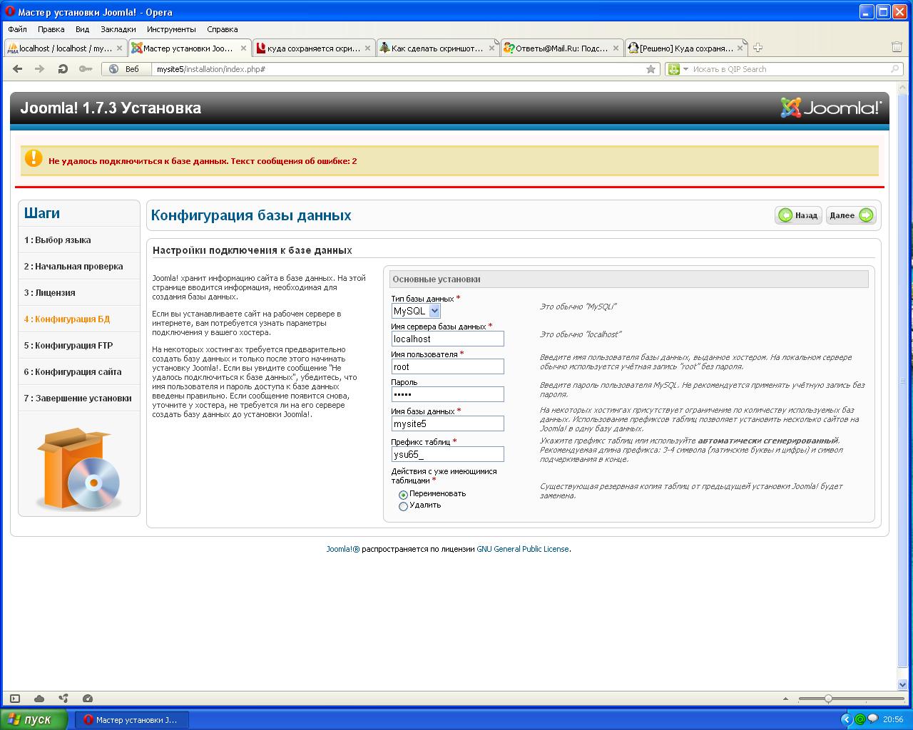913x730 pixels.
Task: Click the Opera icon in the title bar
Action: point(10,11)
